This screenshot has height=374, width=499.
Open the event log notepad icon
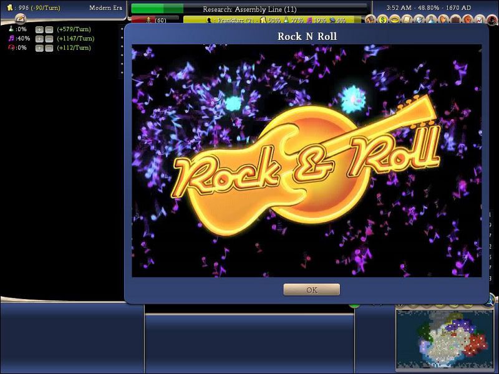(x=21, y=19)
